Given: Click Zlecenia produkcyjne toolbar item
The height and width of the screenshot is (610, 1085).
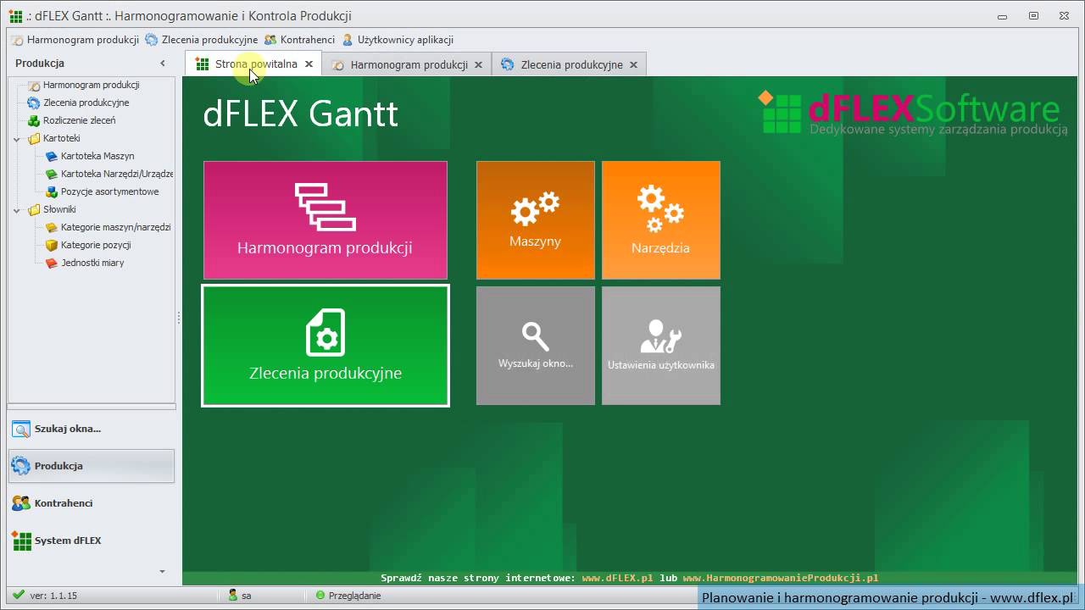Looking at the screenshot, I should pyautogui.click(x=202, y=40).
